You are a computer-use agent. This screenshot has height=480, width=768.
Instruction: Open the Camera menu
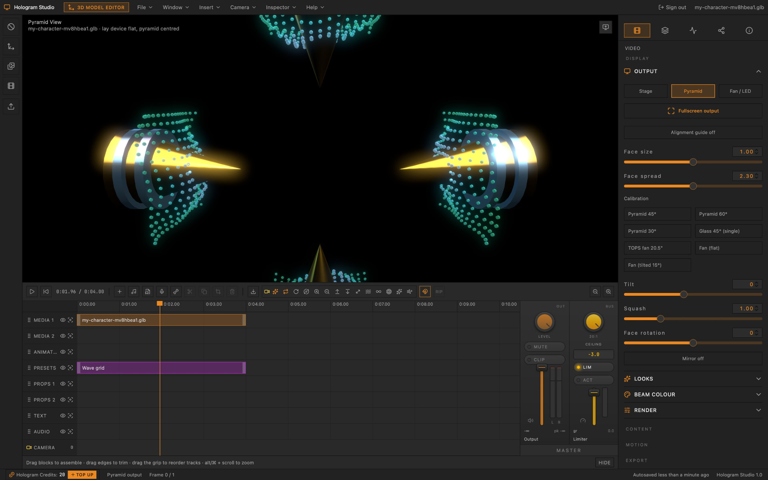(243, 7)
